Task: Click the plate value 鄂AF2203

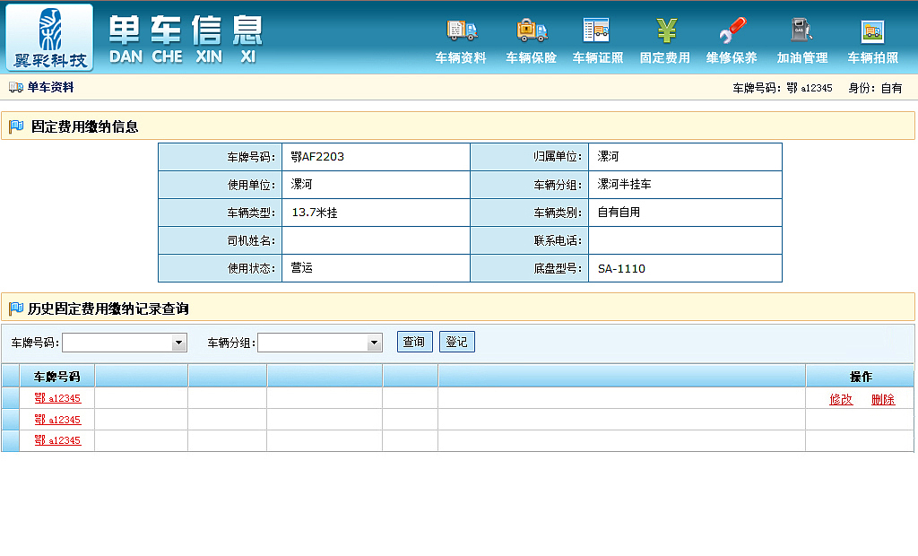Action: 317,157
